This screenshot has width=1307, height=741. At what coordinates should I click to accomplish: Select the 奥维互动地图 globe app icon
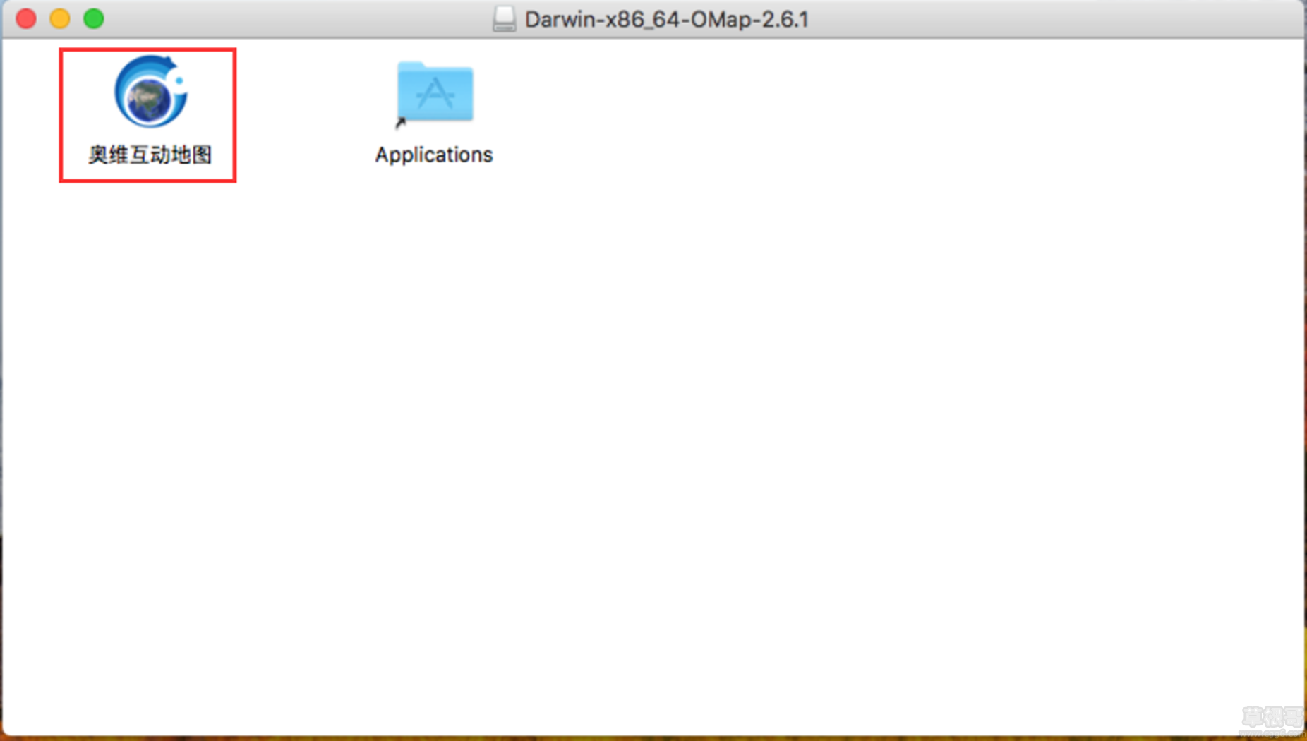tap(150, 92)
